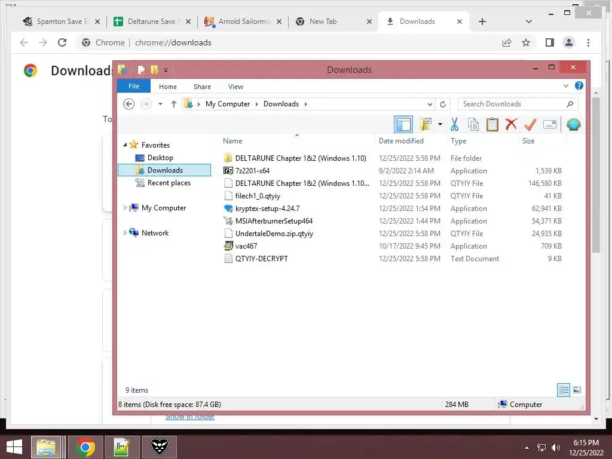Click the Explorer Help question mark icon
Image resolution: width=612 pixels, height=459 pixels.
point(579,85)
